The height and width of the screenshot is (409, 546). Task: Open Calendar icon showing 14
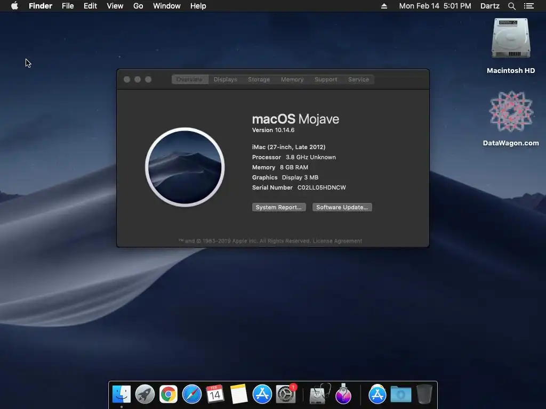tap(215, 394)
